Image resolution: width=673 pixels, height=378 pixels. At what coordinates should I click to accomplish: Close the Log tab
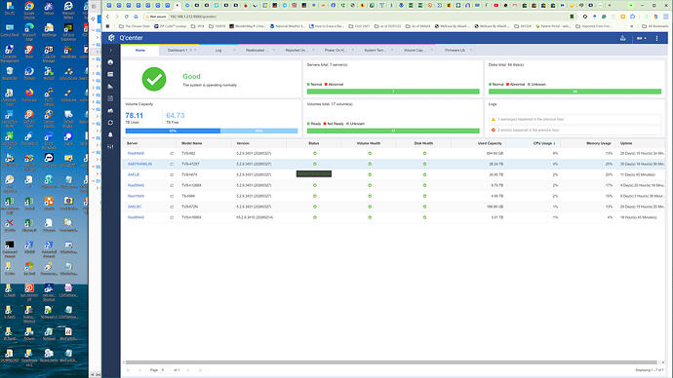[234, 50]
